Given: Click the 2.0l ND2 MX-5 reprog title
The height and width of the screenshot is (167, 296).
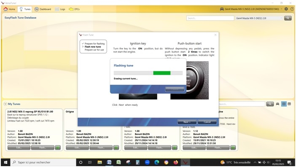Looking at the screenshot, I should coord(30,112).
